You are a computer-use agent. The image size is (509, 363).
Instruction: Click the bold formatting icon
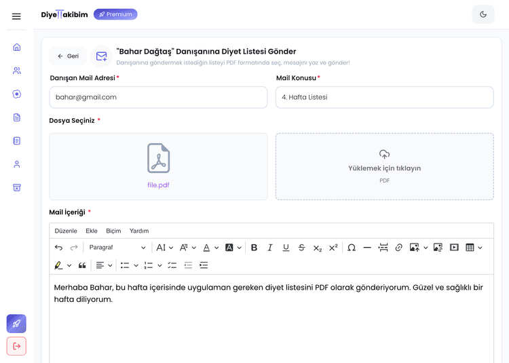tap(254, 248)
